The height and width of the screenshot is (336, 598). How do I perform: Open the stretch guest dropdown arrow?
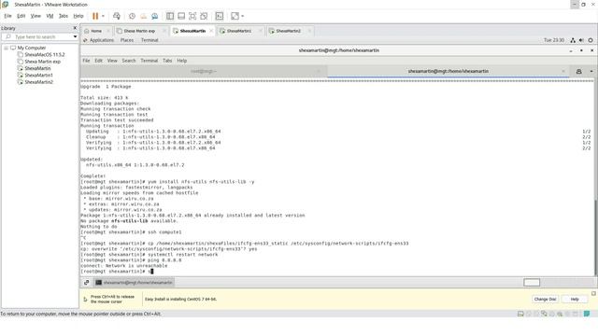click(243, 16)
